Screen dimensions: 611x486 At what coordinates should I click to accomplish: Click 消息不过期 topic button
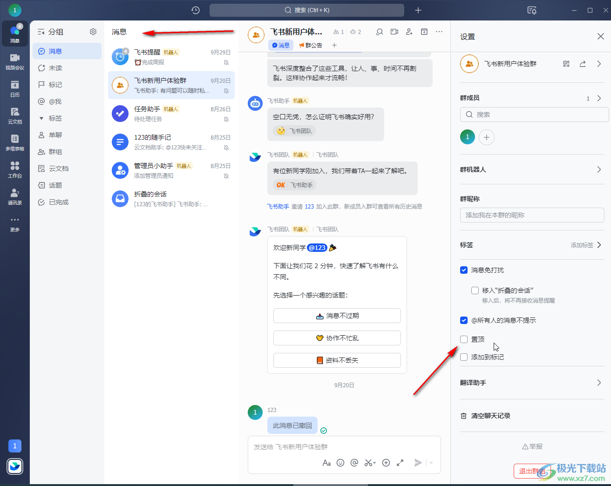pos(337,316)
